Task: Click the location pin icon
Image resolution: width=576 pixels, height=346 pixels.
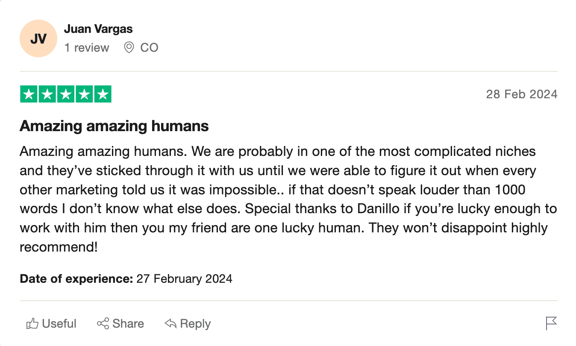Action: click(x=129, y=47)
